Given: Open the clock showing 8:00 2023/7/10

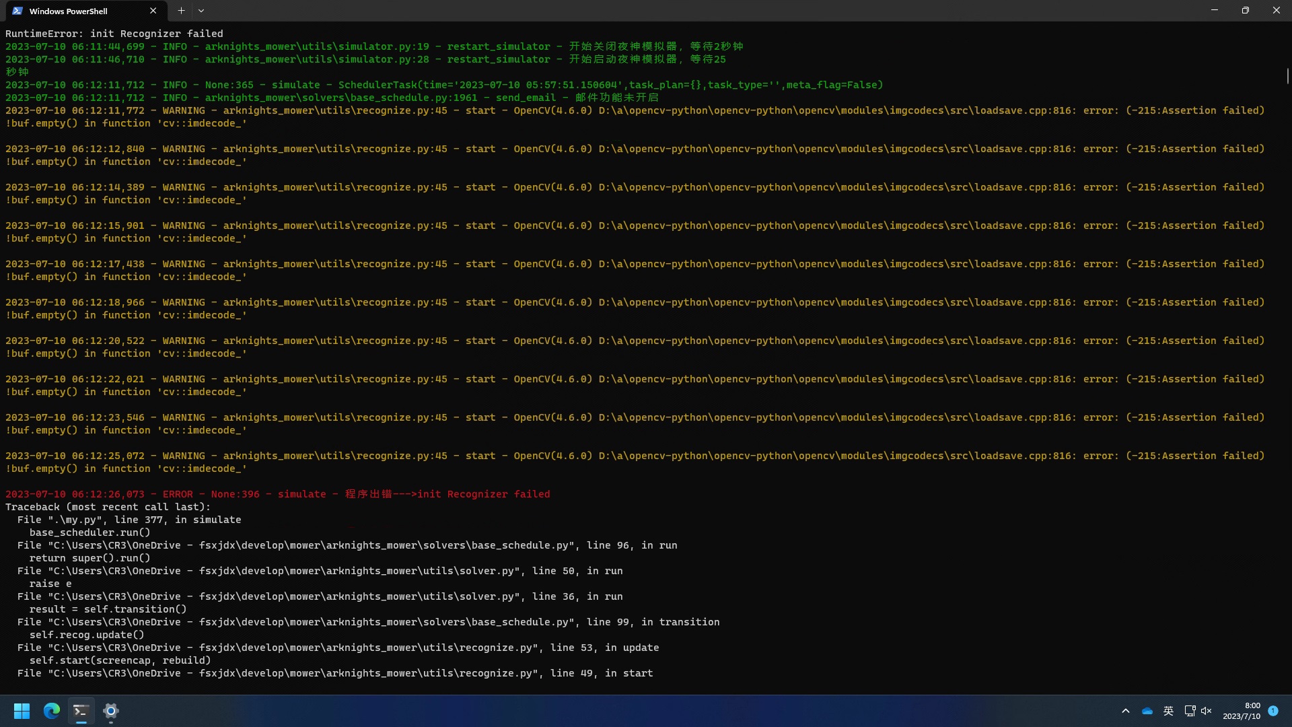Looking at the screenshot, I should point(1242,711).
